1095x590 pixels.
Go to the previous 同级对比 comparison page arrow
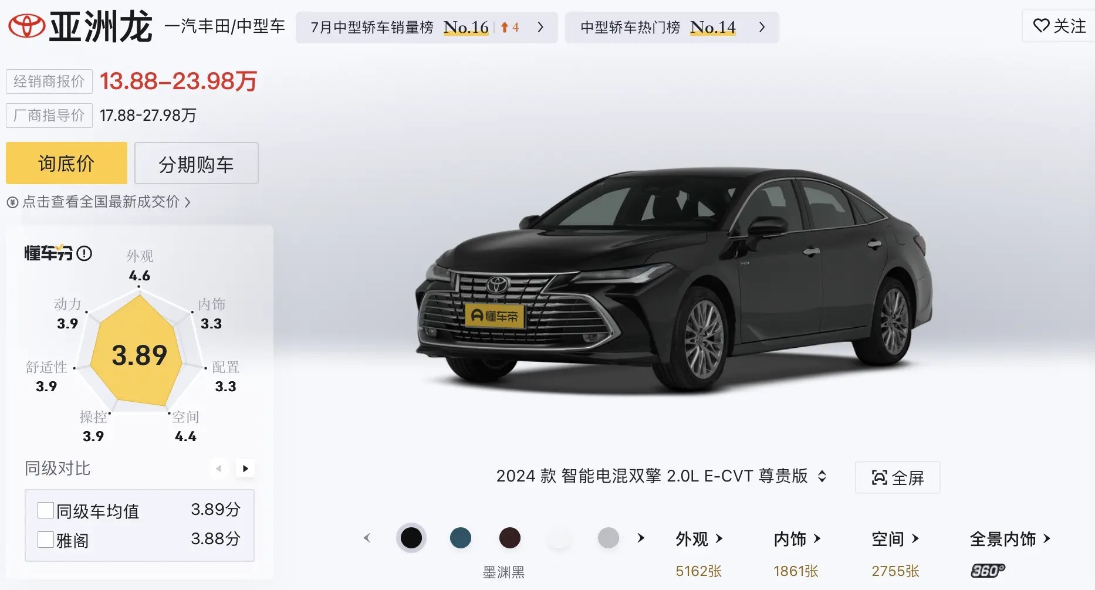[x=219, y=469]
